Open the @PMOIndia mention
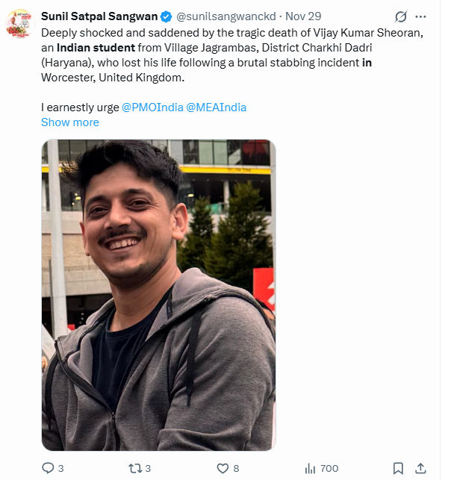Image resolution: width=451 pixels, height=480 pixels. click(152, 107)
